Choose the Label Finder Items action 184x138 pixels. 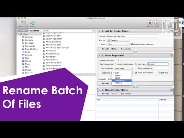(x=54, y=36)
